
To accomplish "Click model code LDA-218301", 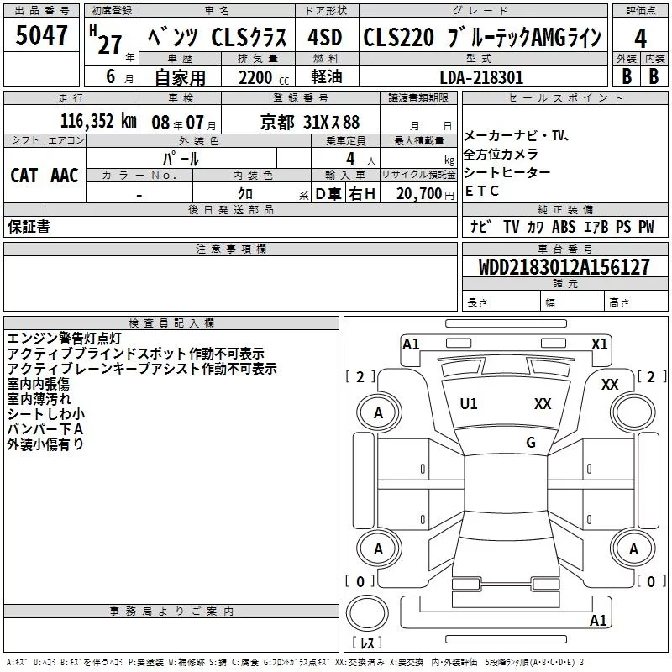I will point(481,77).
